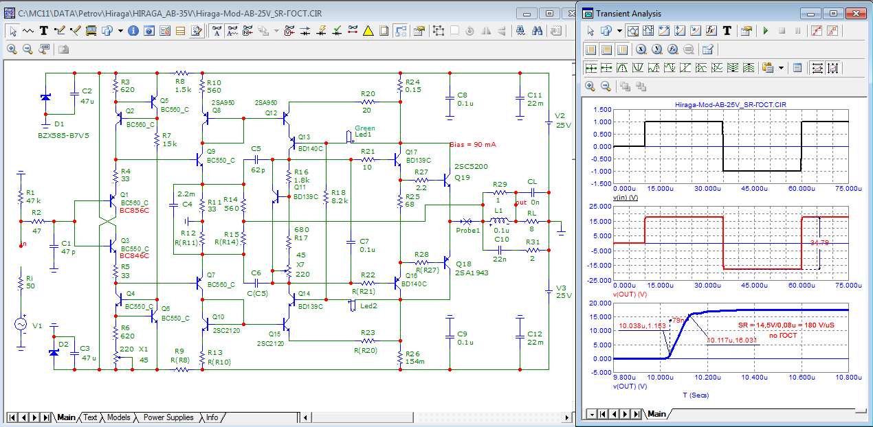873x427 pixels.
Task: Switch to the Models tab
Action: [x=118, y=417]
